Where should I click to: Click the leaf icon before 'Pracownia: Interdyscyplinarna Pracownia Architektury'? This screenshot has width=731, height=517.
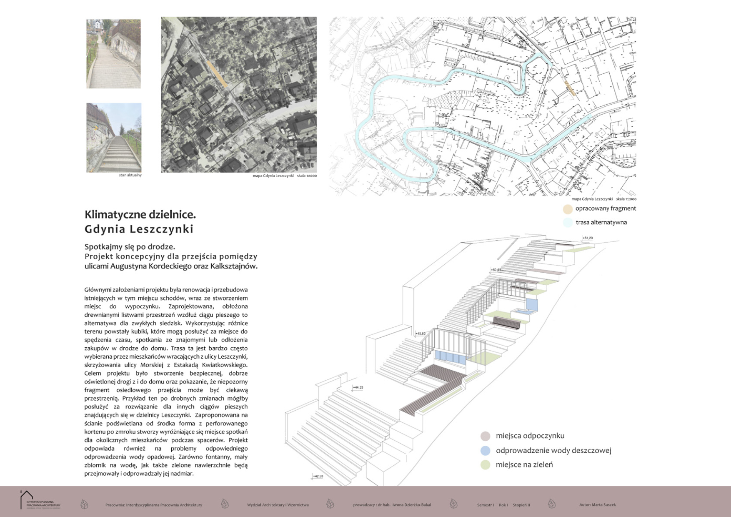[84, 504]
